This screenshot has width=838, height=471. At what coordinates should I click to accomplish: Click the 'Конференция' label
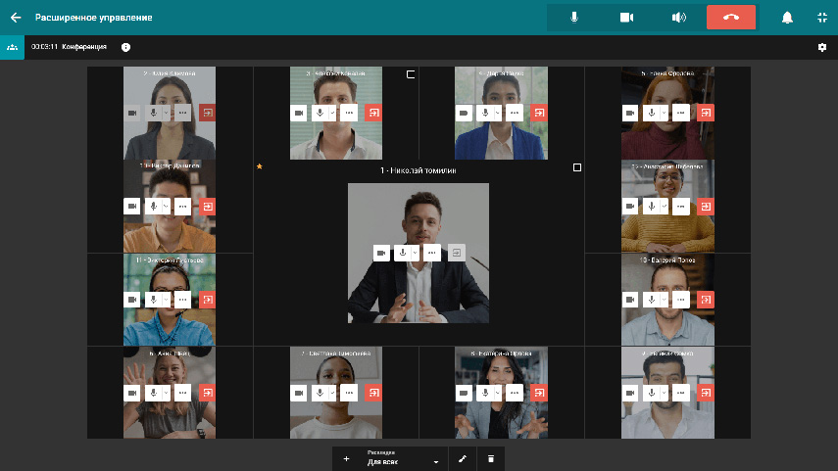pyautogui.click(x=84, y=47)
